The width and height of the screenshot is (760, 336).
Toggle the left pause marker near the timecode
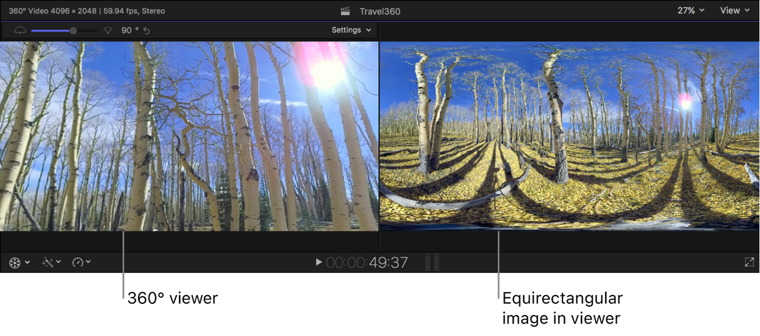click(429, 262)
